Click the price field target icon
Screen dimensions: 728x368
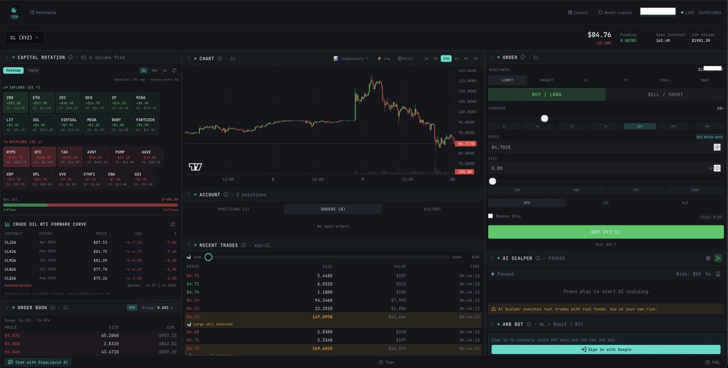[717, 147]
